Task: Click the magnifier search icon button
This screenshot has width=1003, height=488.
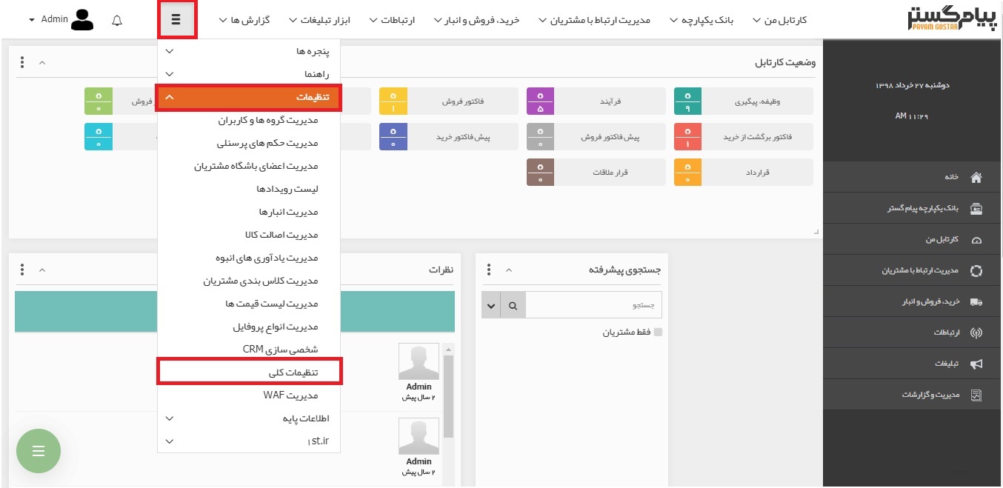Action: [513, 305]
